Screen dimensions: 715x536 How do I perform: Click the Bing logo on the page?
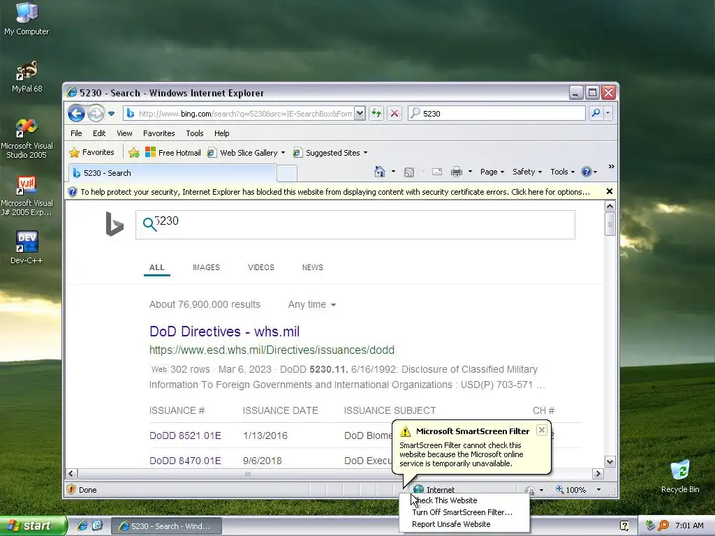click(x=115, y=224)
